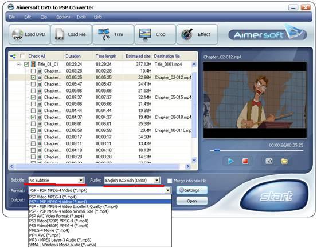This screenshot has width=317, height=248.
Task: Click the app icon in title bar
Action: pos(10,7)
